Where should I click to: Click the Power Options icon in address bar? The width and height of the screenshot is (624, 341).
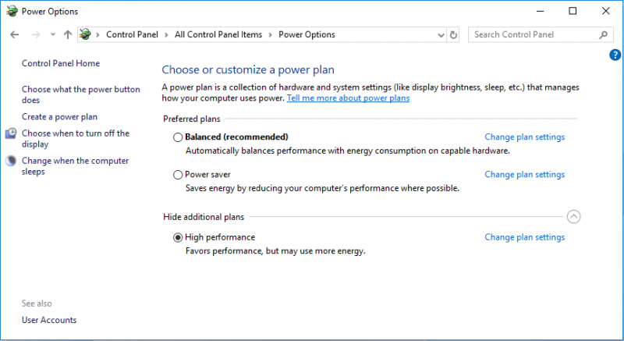point(85,34)
